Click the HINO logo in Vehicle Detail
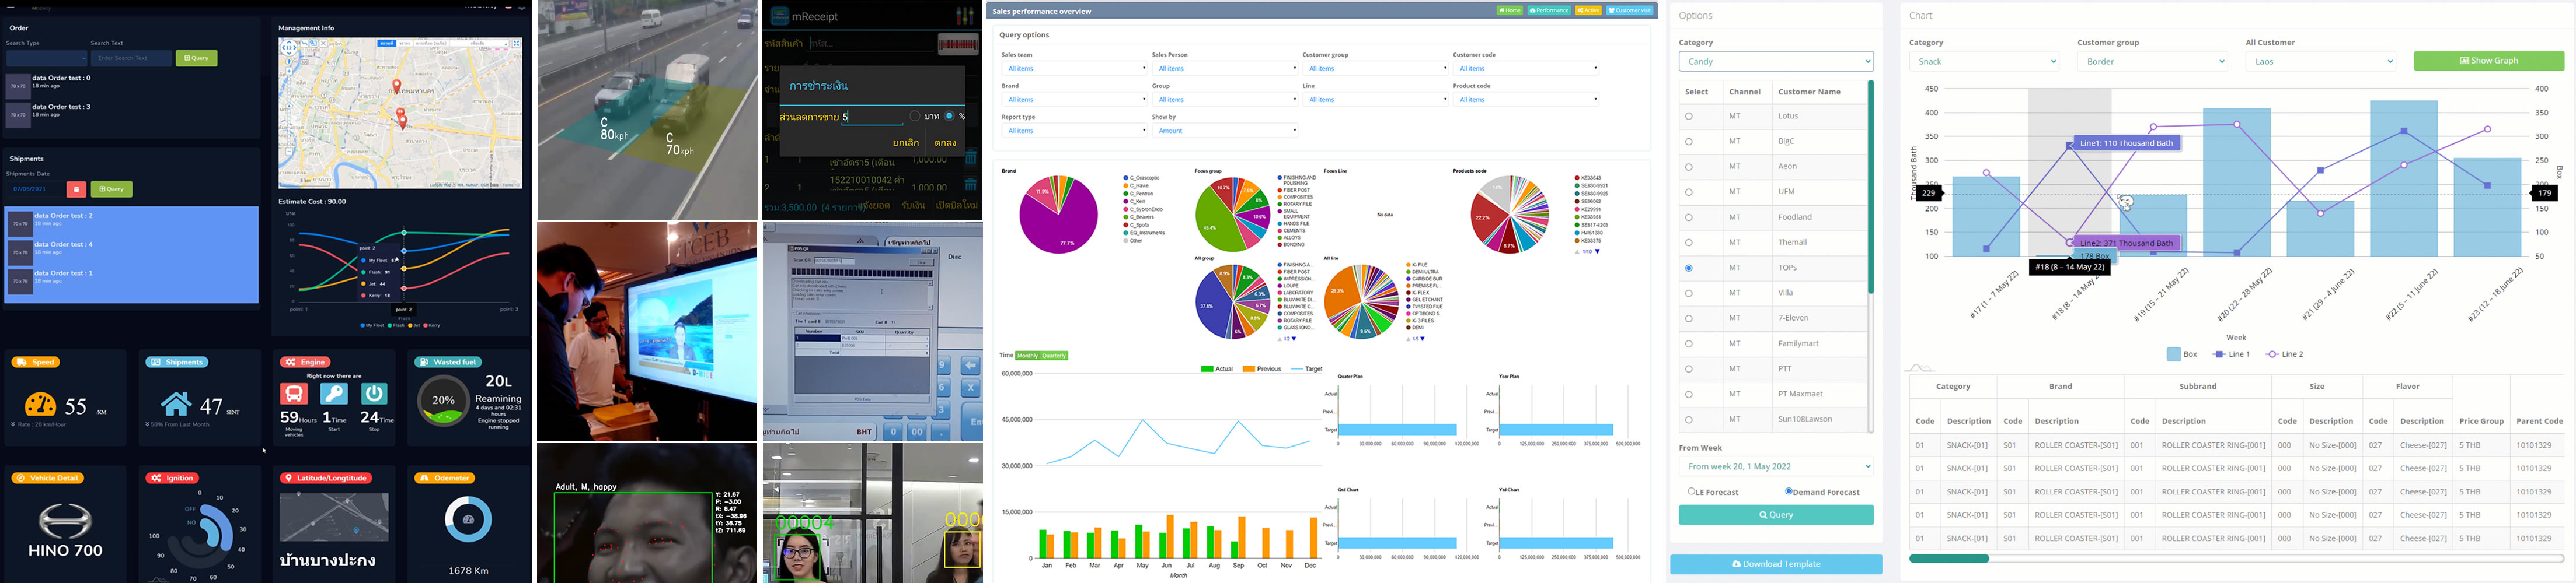Image resolution: width=2576 pixels, height=583 pixels. click(x=65, y=521)
